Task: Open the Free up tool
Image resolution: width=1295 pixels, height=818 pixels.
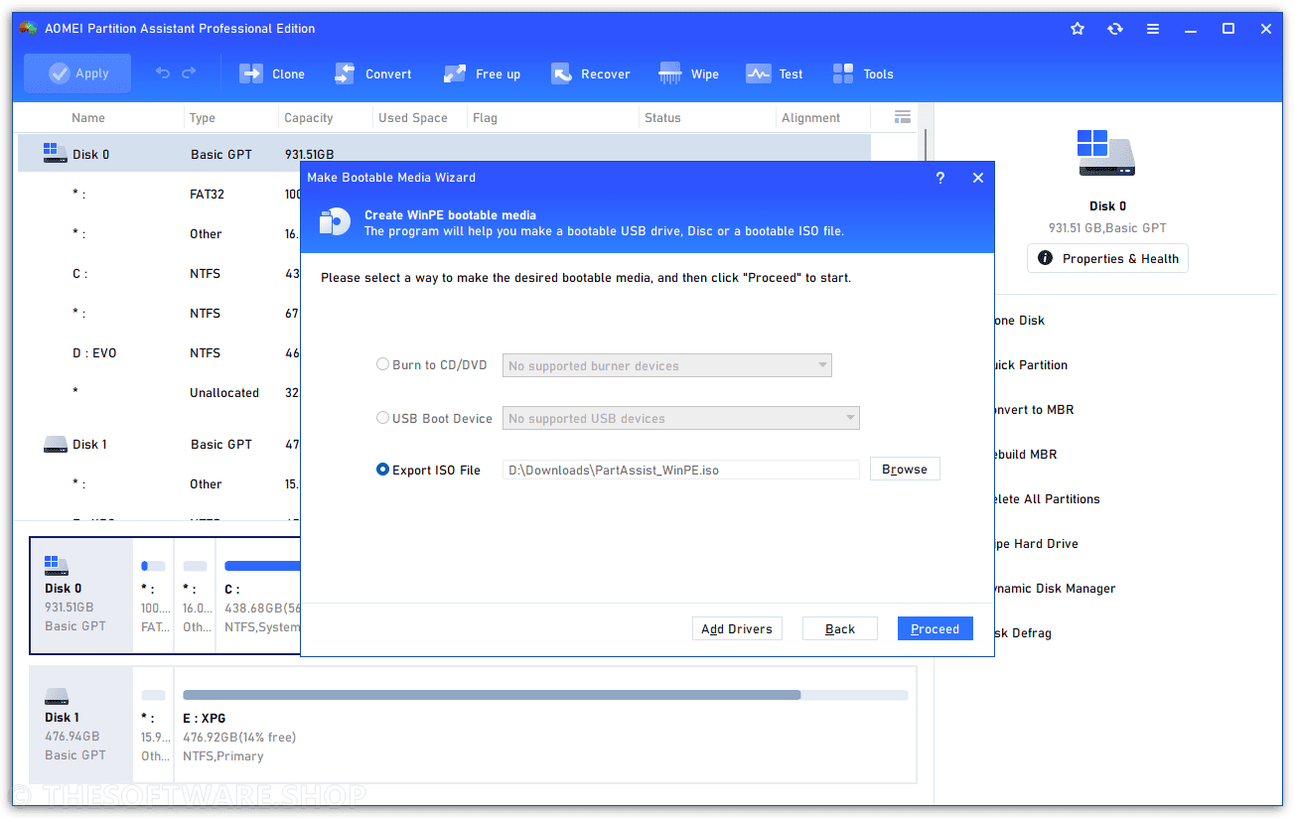Action: click(483, 73)
